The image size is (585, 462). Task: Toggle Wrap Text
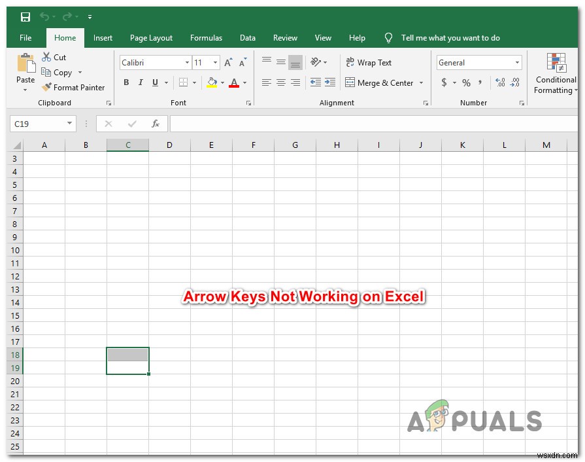369,62
